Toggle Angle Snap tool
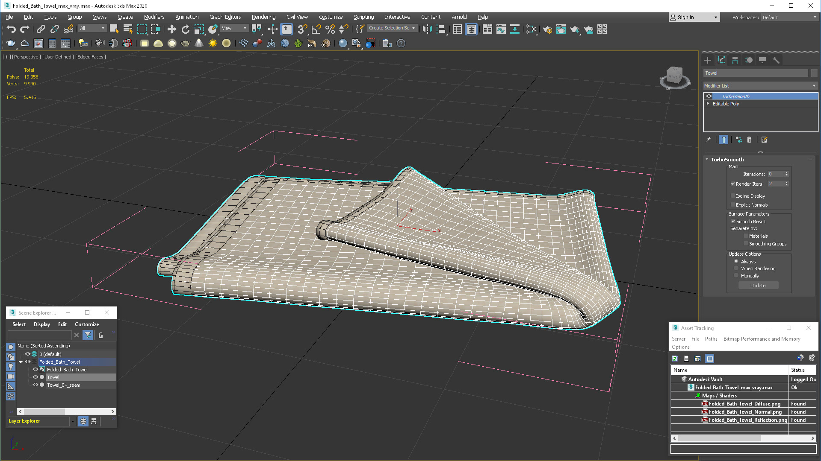Image resolution: width=821 pixels, height=461 pixels. coord(316,29)
